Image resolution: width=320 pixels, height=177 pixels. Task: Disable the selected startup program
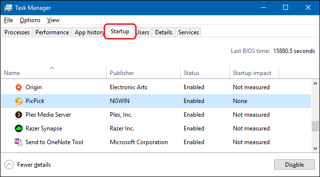point(294,165)
